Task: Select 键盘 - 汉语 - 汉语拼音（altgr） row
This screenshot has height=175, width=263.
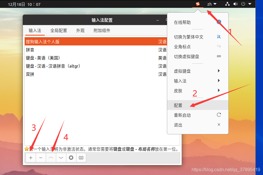Action: (x=96, y=66)
